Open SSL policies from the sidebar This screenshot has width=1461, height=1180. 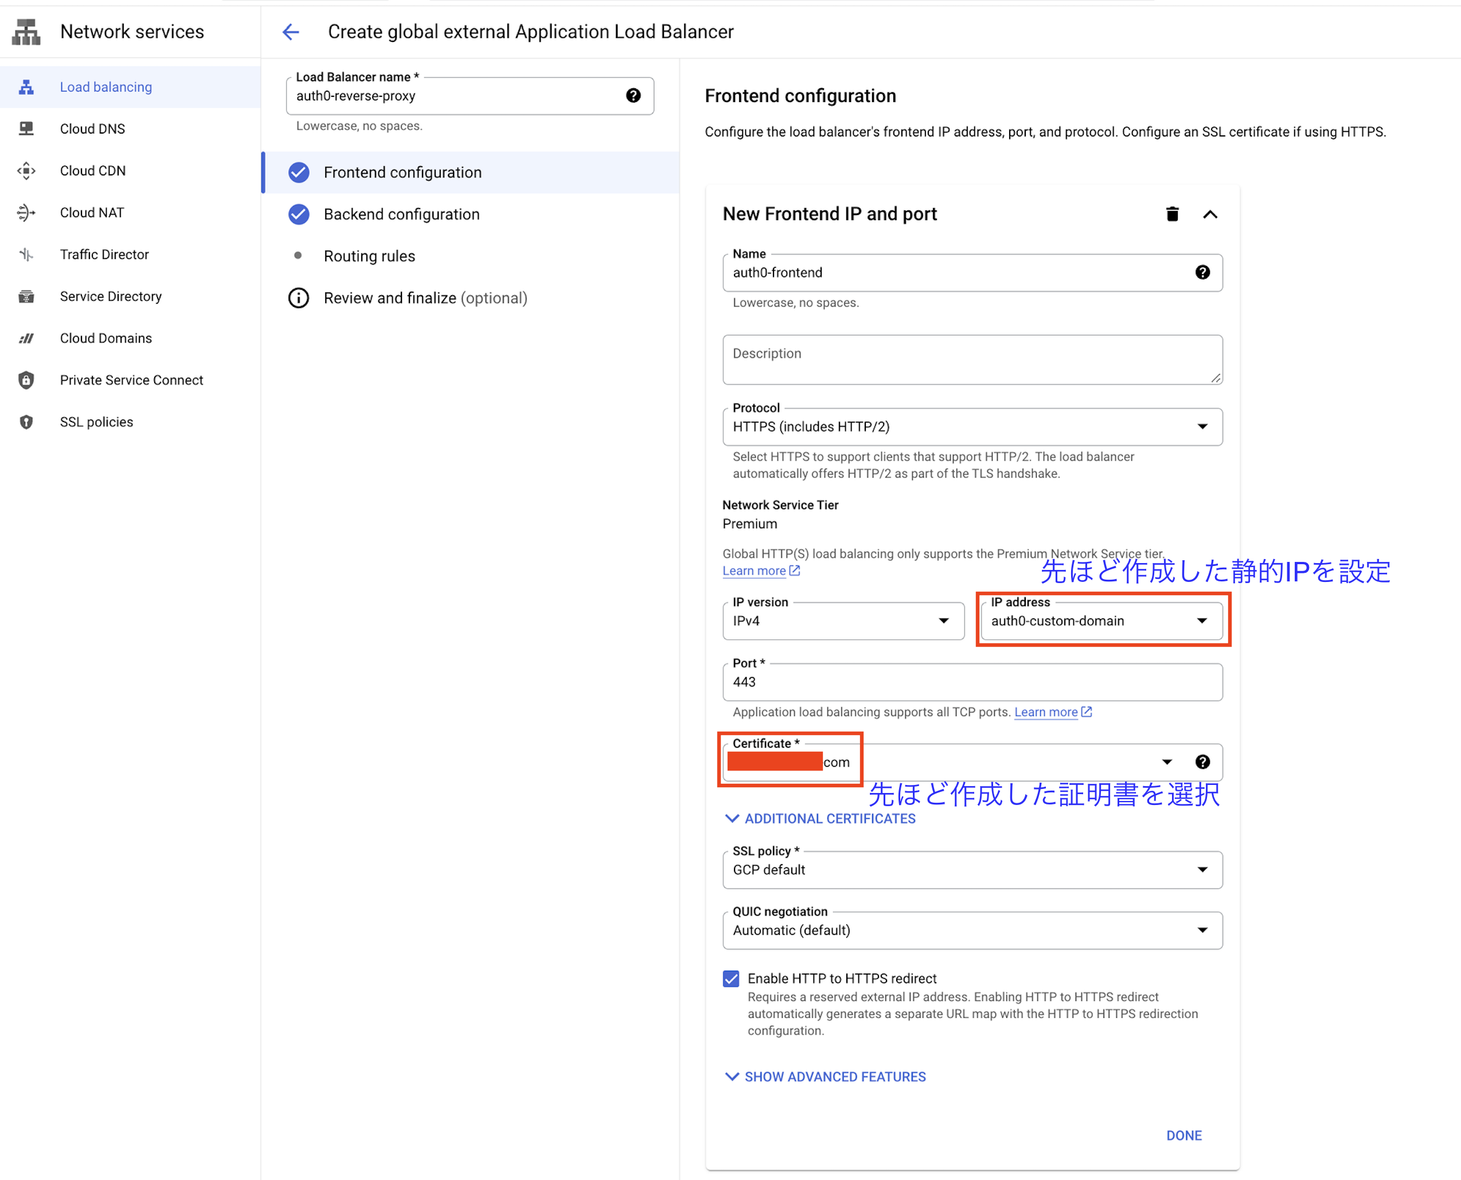[96, 422]
